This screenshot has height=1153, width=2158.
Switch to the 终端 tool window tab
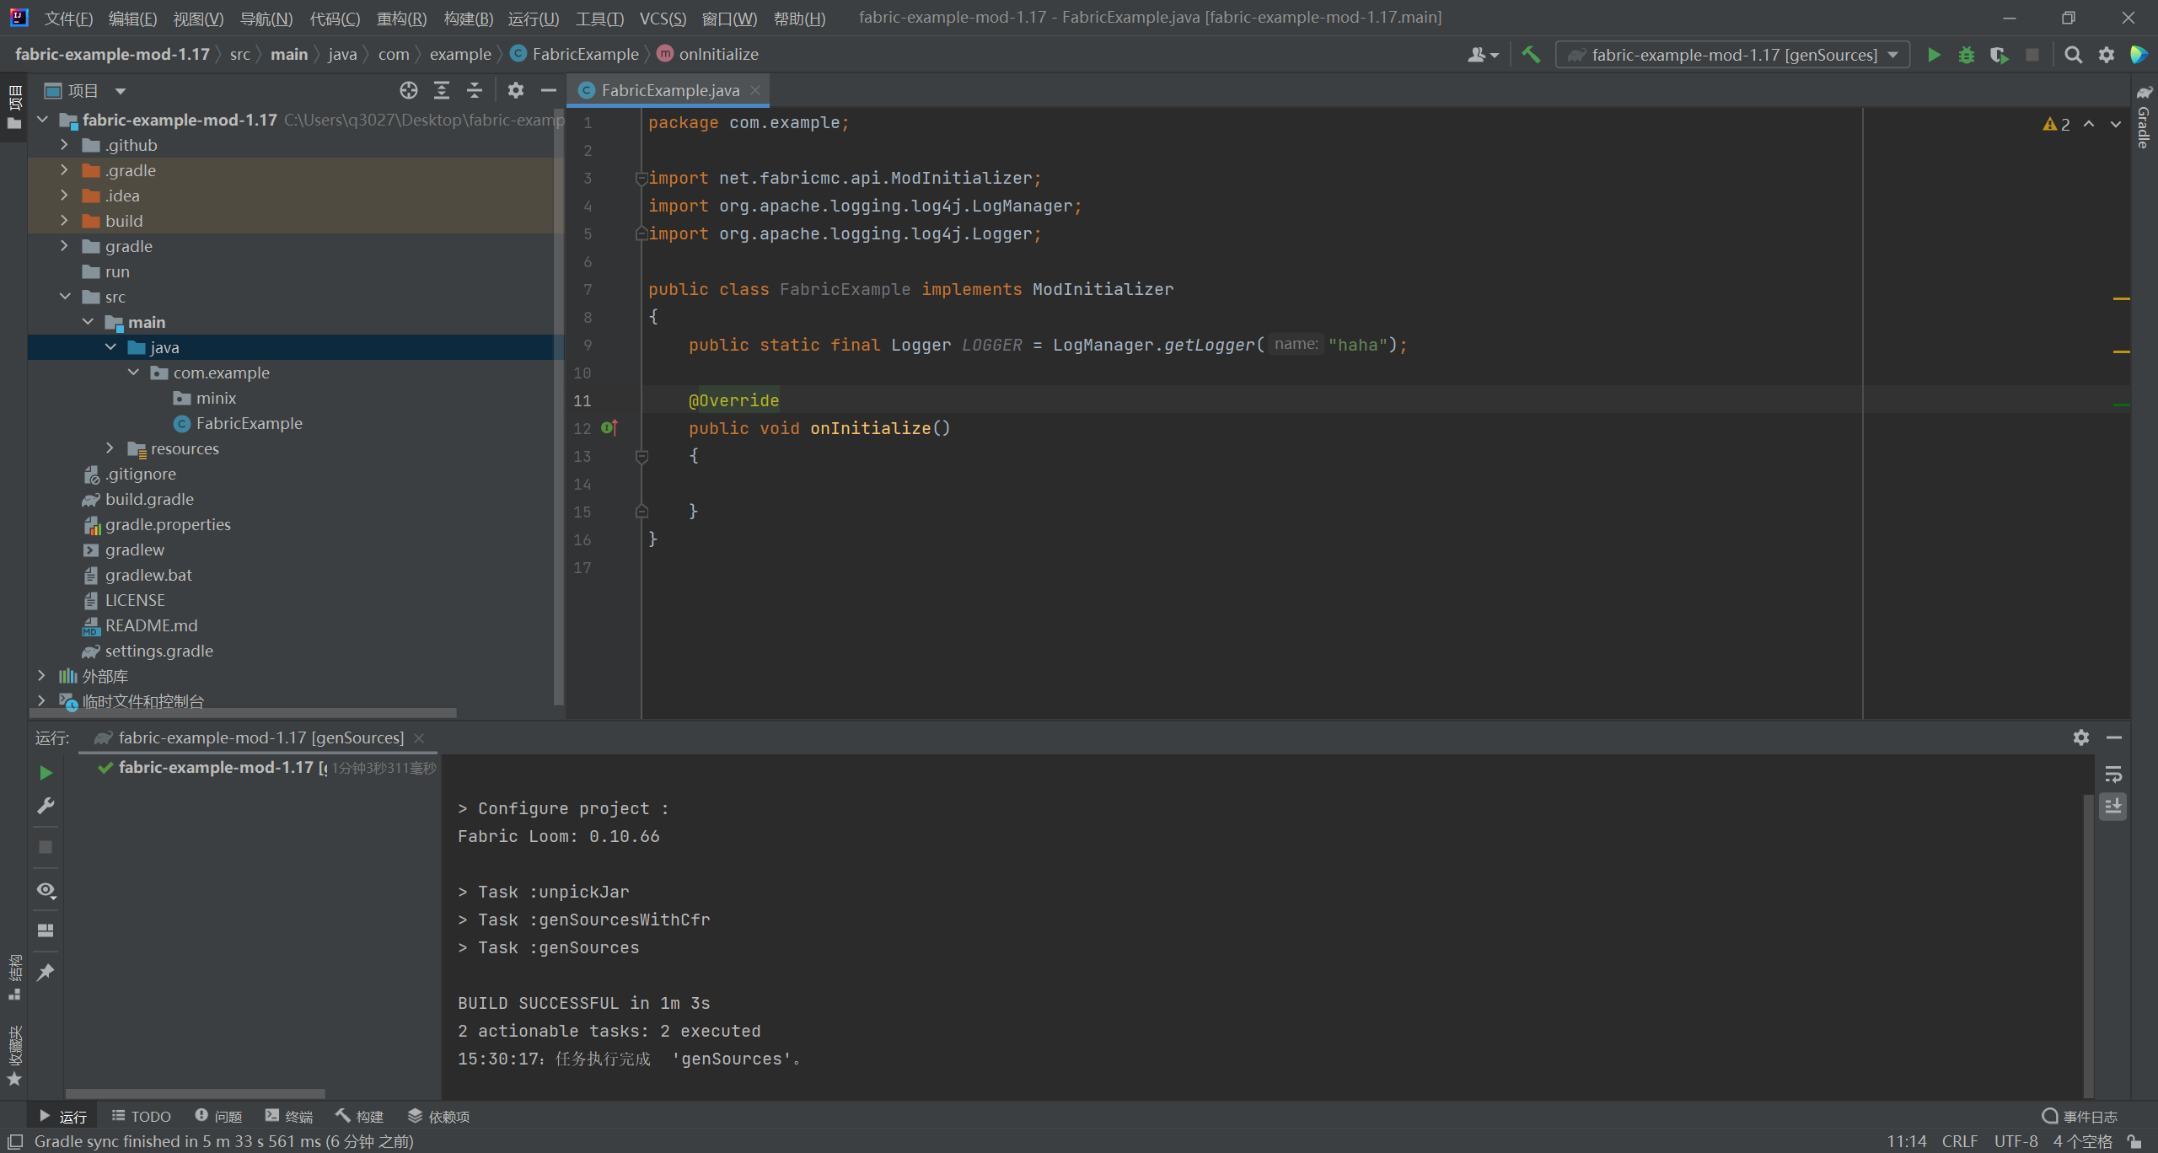tap(289, 1116)
